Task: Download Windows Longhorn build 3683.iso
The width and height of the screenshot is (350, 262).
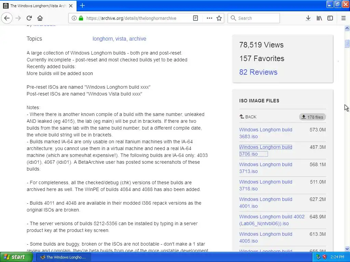Action: [266, 133]
